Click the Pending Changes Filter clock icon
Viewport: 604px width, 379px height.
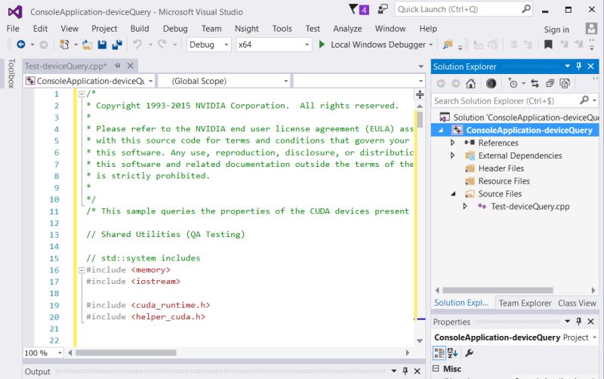coord(513,83)
